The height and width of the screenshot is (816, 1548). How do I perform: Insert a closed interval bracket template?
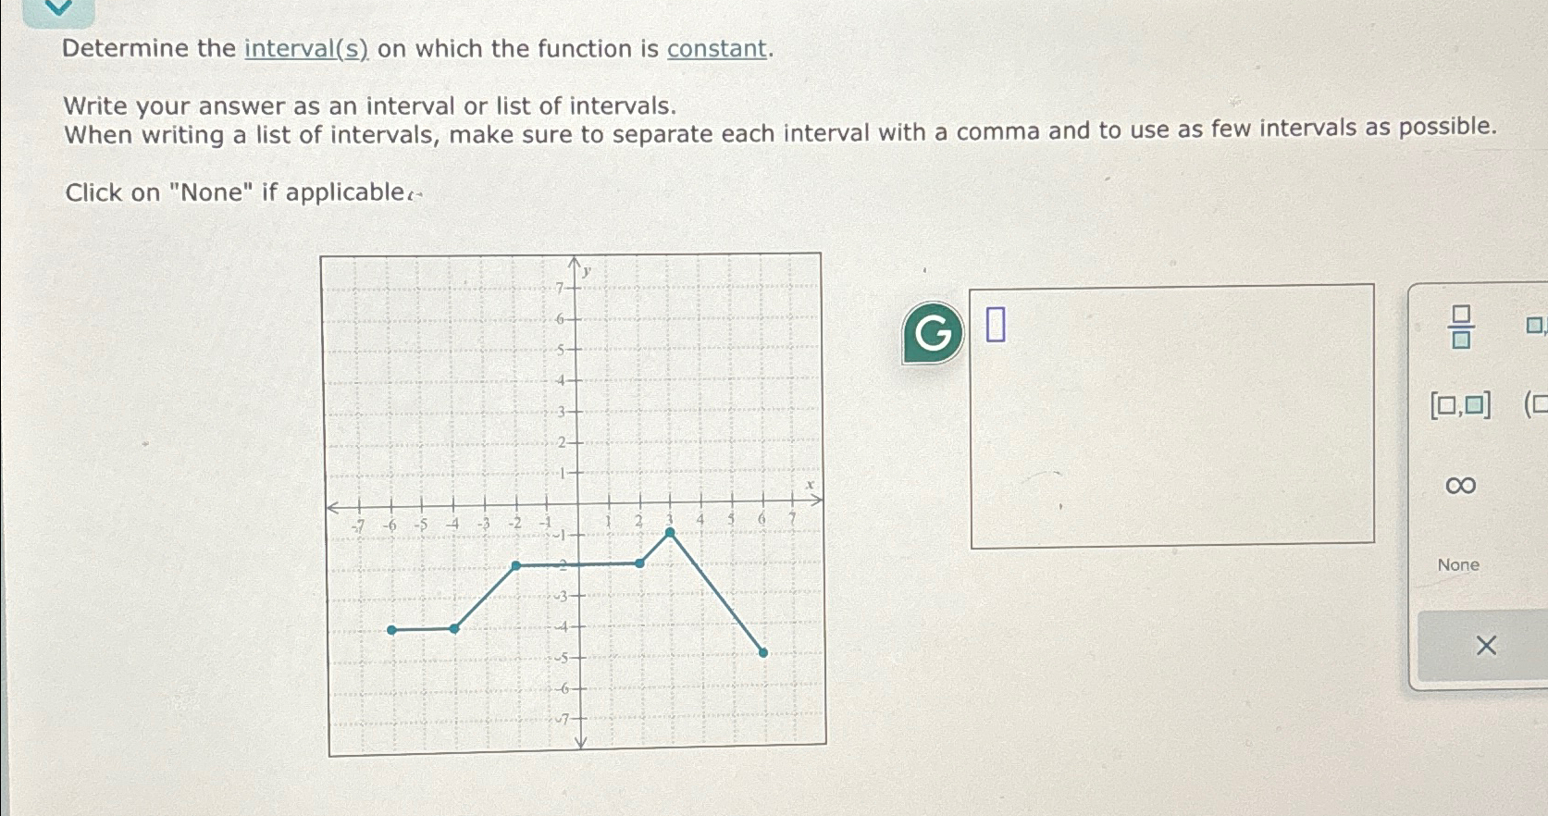coord(1460,406)
